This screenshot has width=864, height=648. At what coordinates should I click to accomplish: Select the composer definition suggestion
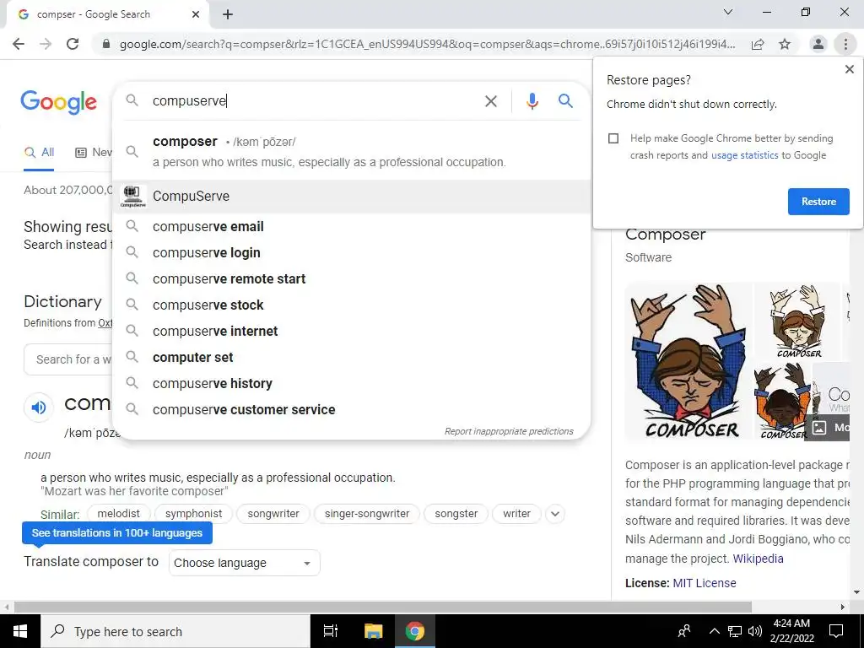click(351, 151)
